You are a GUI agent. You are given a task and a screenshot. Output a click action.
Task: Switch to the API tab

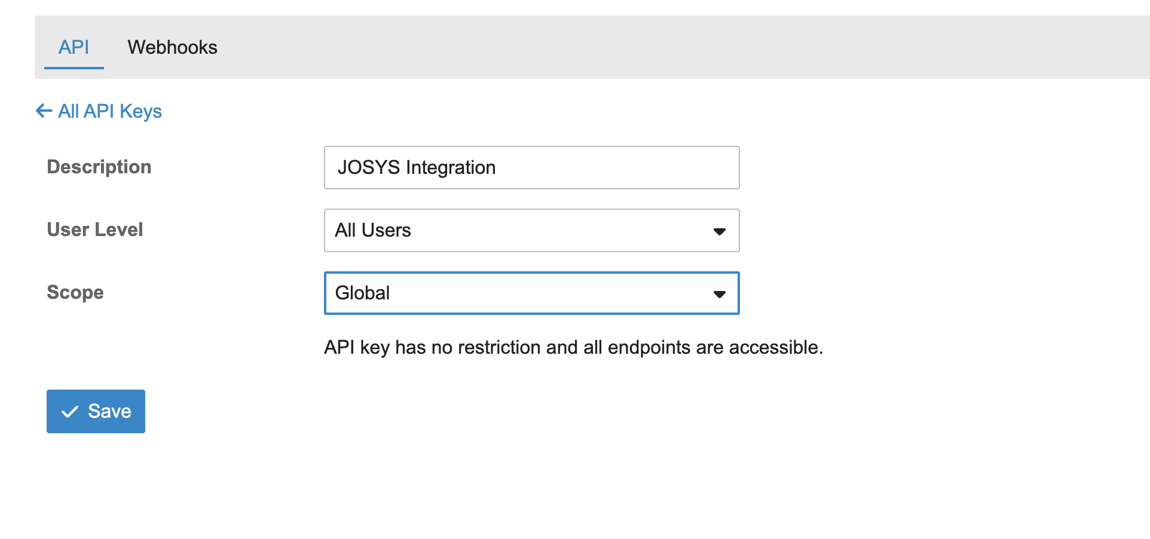[74, 47]
